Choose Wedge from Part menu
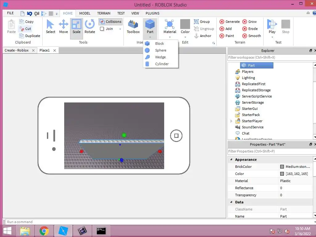 [x=160, y=57]
